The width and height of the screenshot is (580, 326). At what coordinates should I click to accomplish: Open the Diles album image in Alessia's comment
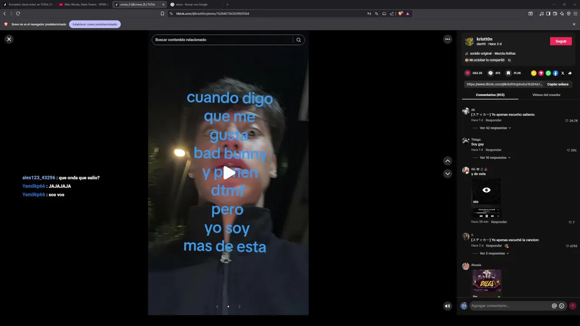tap(487, 281)
